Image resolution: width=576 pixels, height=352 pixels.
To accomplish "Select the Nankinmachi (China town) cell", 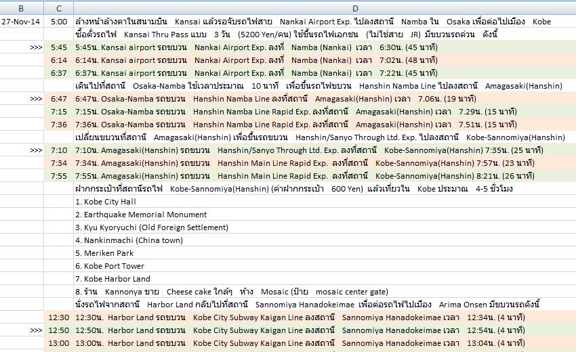I will tap(129, 240).
